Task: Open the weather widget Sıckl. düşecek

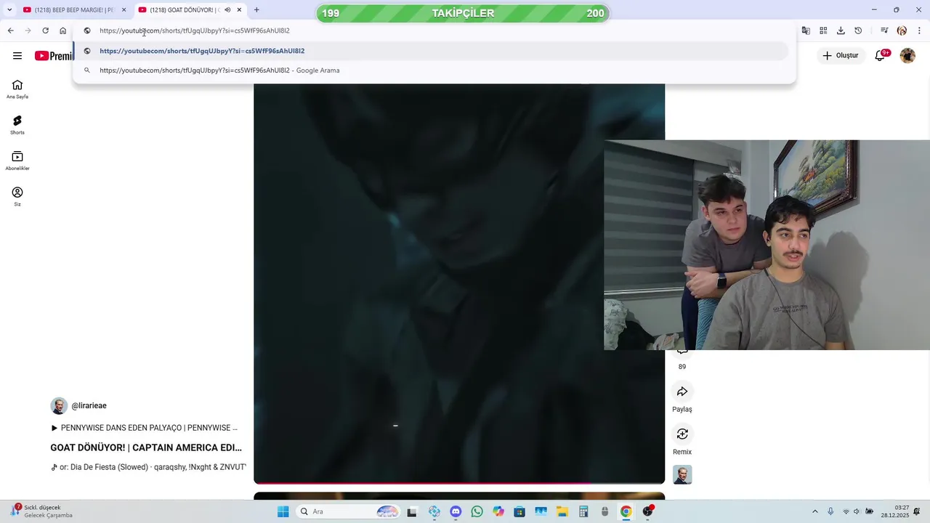Action: tap(41, 511)
